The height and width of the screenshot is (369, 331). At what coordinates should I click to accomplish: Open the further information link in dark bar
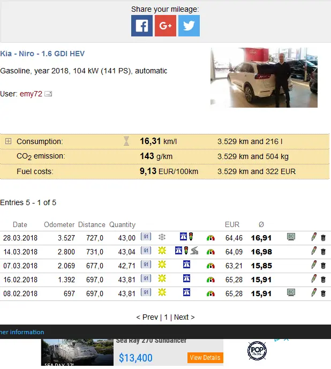(x=22, y=332)
